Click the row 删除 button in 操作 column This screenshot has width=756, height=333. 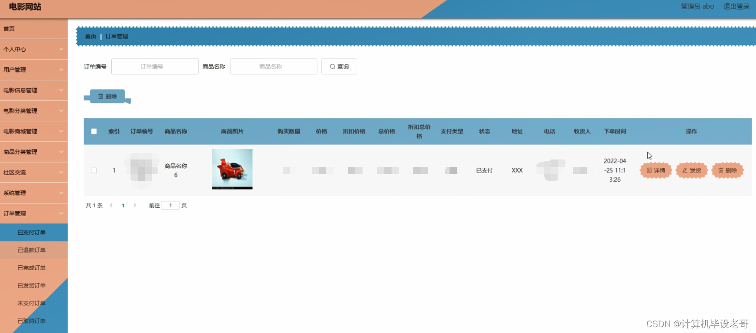click(x=727, y=171)
